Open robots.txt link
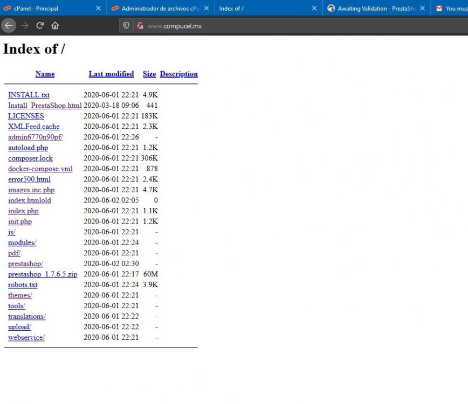This screenshot has width=468, height=404. pos(23,285)
